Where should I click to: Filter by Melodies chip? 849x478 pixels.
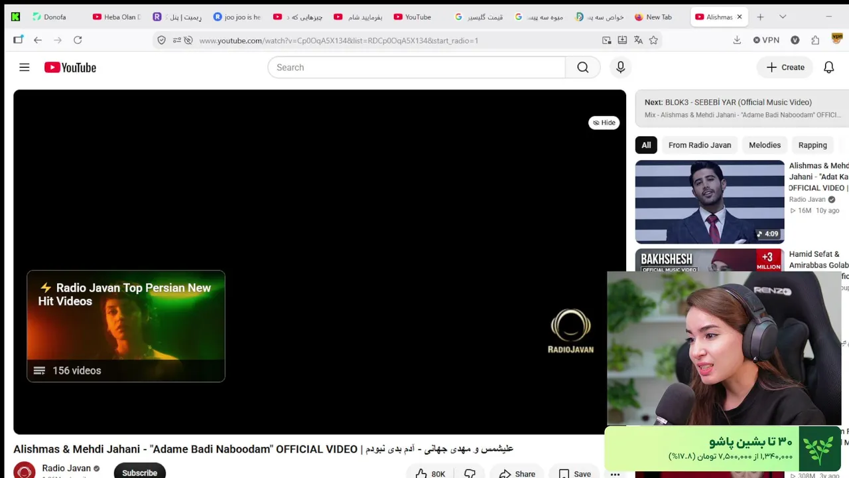pos(765,145)
